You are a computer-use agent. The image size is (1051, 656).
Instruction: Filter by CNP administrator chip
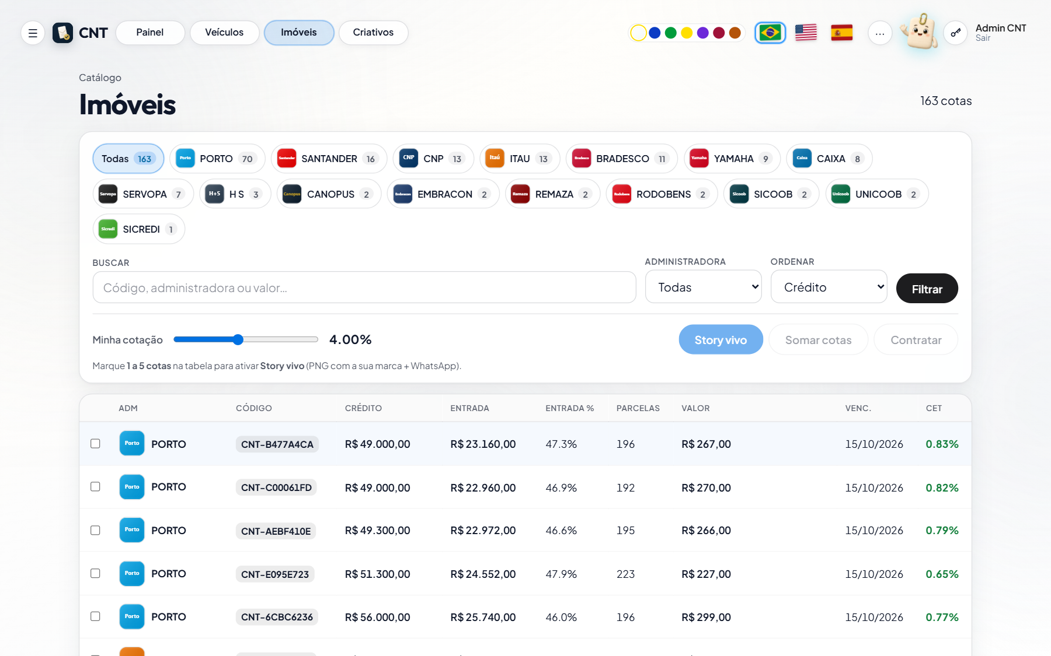pos(433,159)
